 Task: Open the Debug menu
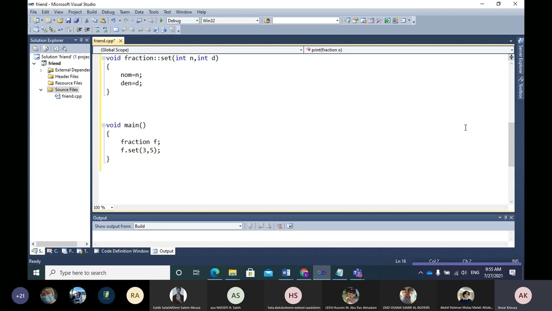coord(108,12)
